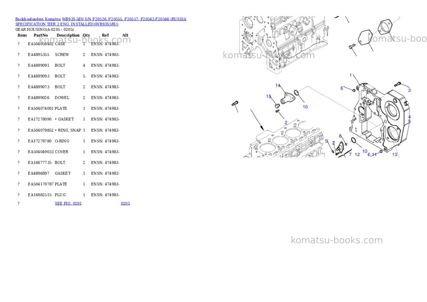Screen dimensions: 427x302
Task: Select part number EA4899093
Action: coord(39,76)
